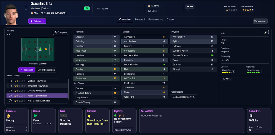
Task: Open the Actions dropdown menu
Action: pyautogui.click(x=37, y=21)
